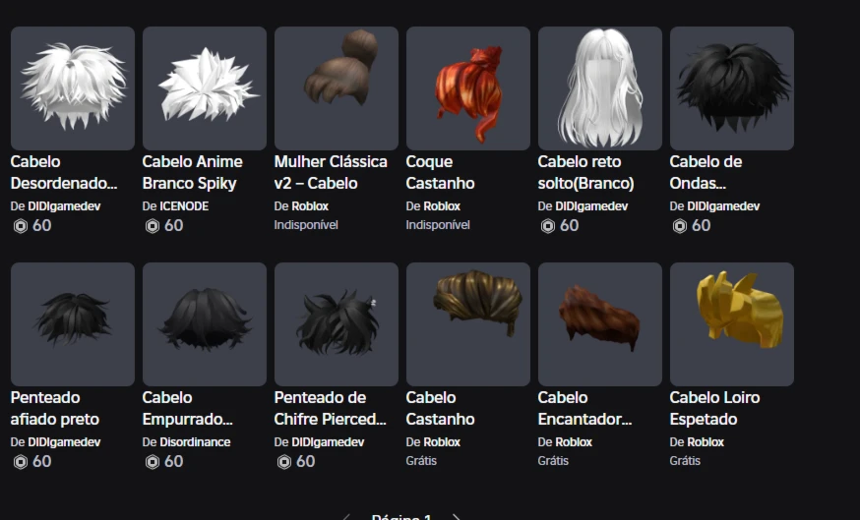
Task: Click the Cabelo Anime Branco Spiky title
Action: coord(193,173)
